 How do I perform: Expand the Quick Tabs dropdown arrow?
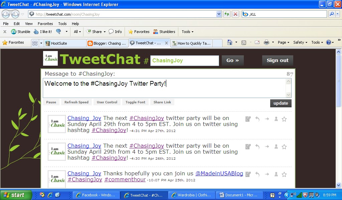pos(41,43)
